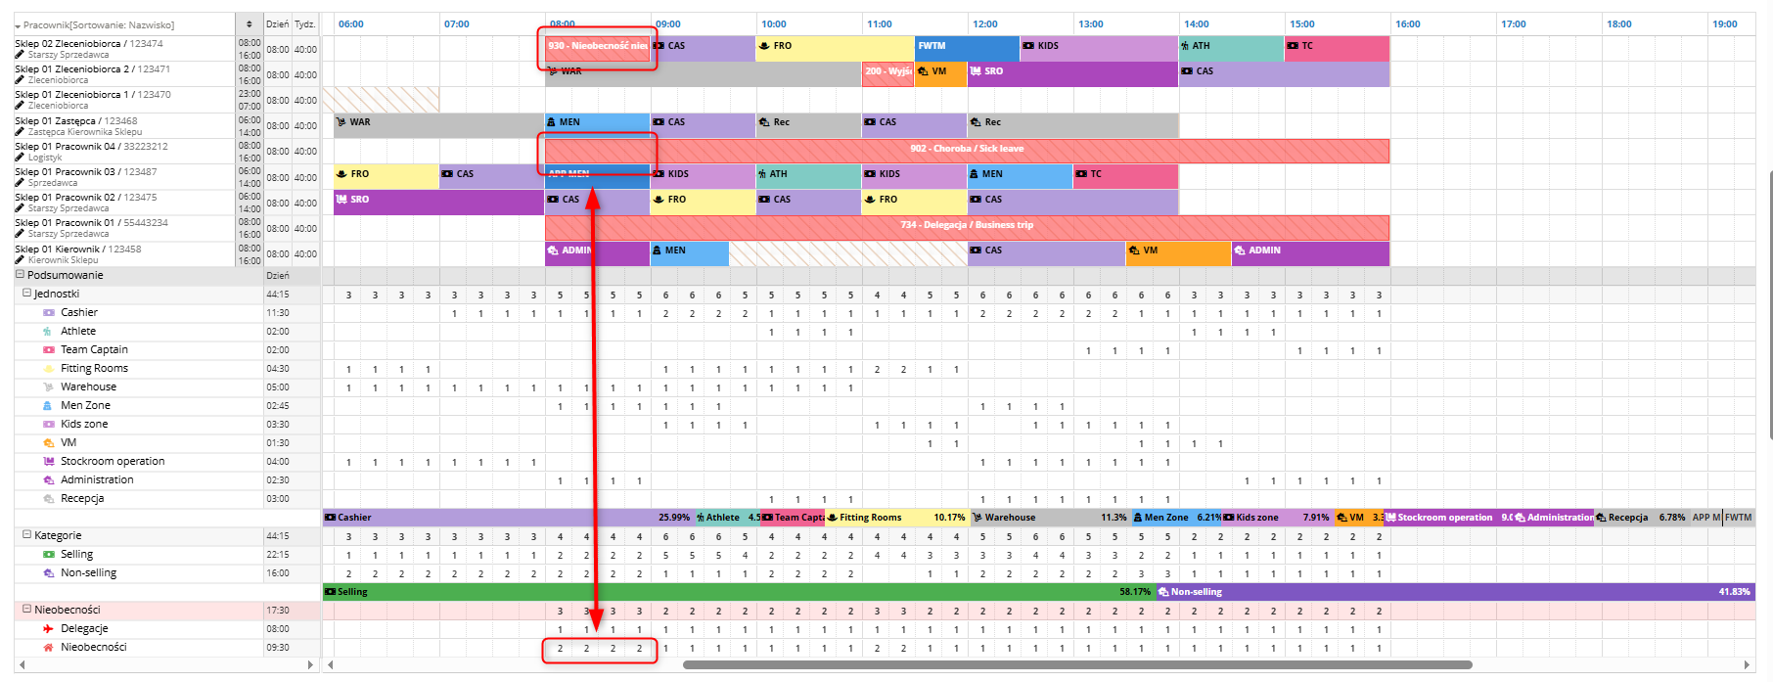
Task: Click the Sklep 01 Pracownik 04 / 33223212 name
Action: pyautogui.click(x=91, y=147)
